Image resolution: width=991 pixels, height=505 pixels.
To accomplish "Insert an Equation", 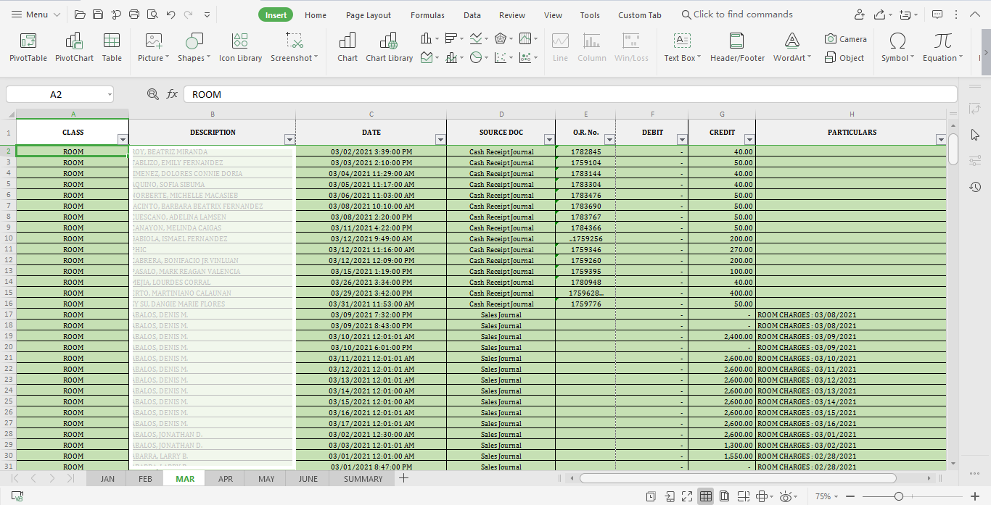I will (942, 48).
